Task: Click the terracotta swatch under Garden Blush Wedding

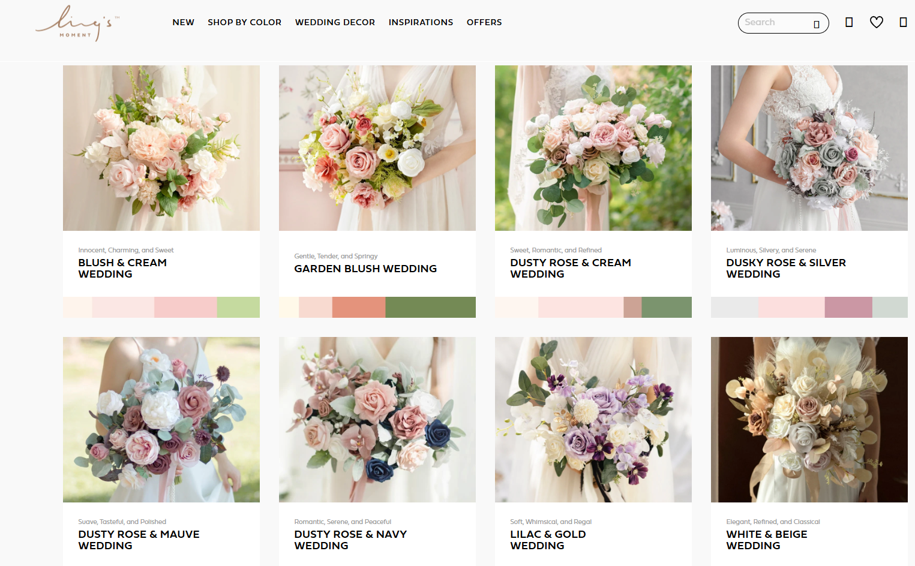Action: pyautogui.click(x=358, y=307)
